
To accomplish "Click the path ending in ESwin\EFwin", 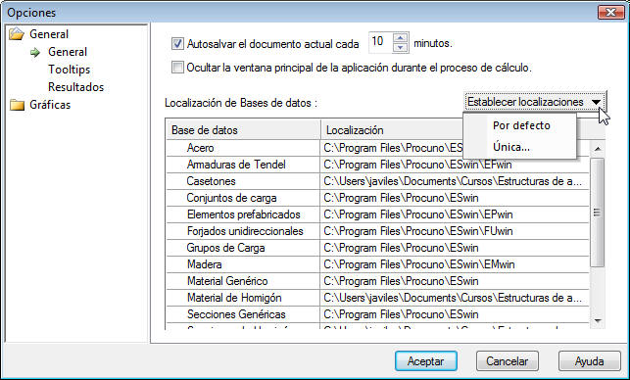I will point(417,165).
